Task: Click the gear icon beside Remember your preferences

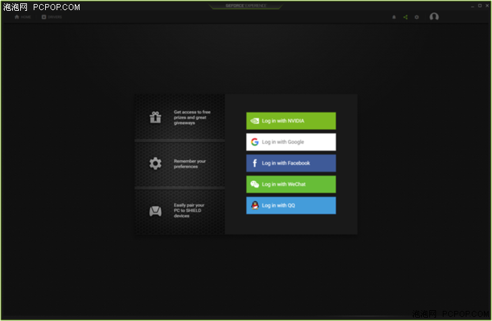Action: coord(156,164)
